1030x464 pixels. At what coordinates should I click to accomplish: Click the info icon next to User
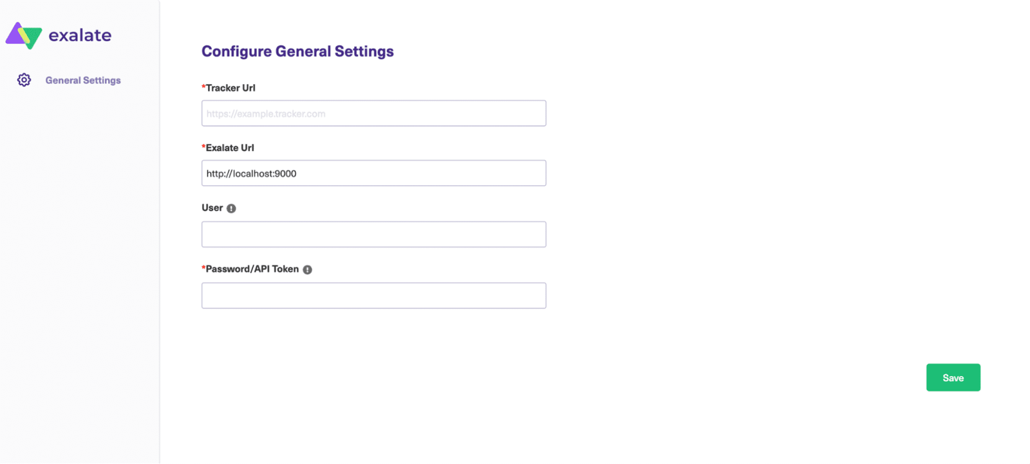[x=232, y=208]
